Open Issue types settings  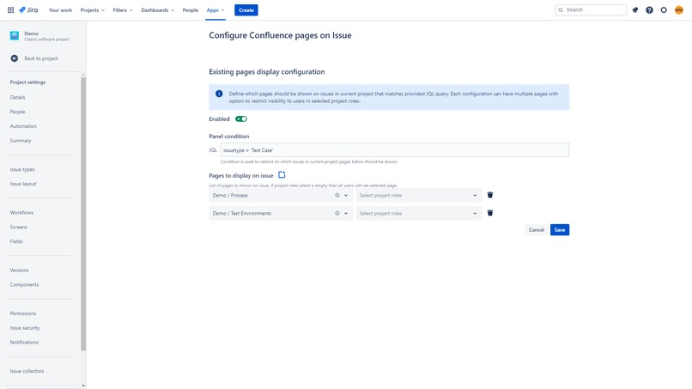tap(22, 169)
